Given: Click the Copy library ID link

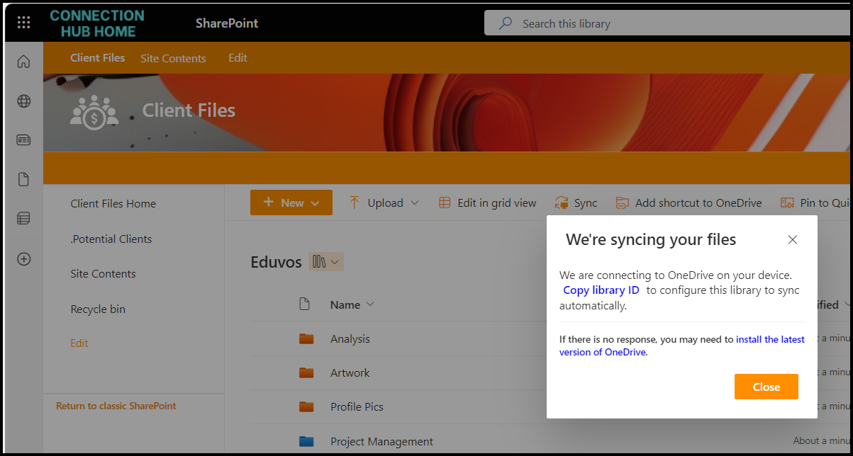Looking at the screenshot, I should (601, 290).
